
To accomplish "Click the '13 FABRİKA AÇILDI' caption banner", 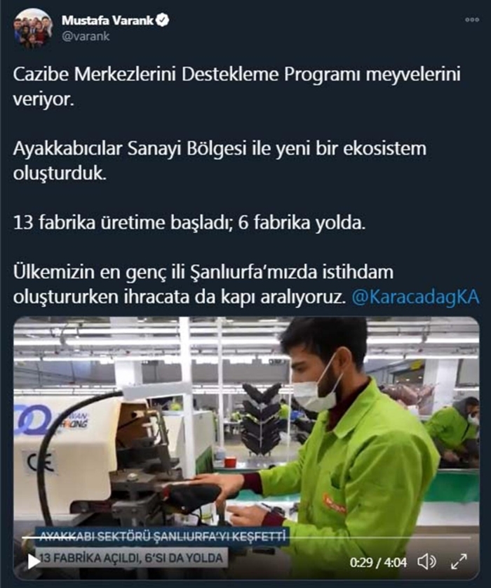I will tap(131, 558).
